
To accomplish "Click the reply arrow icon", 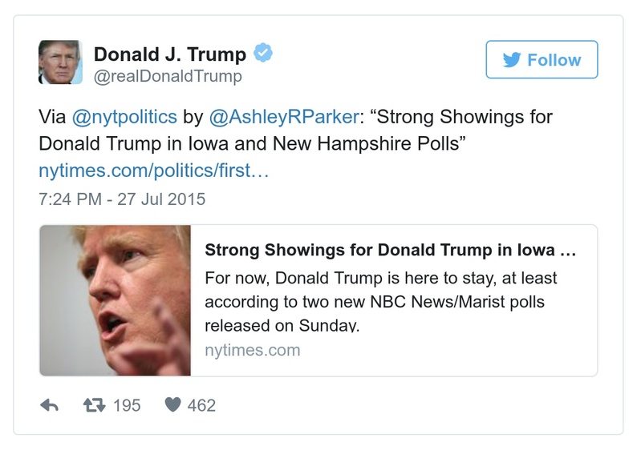I will 49,406.
